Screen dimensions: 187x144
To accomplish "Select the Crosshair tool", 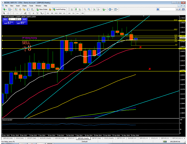I will pos(8,13).
